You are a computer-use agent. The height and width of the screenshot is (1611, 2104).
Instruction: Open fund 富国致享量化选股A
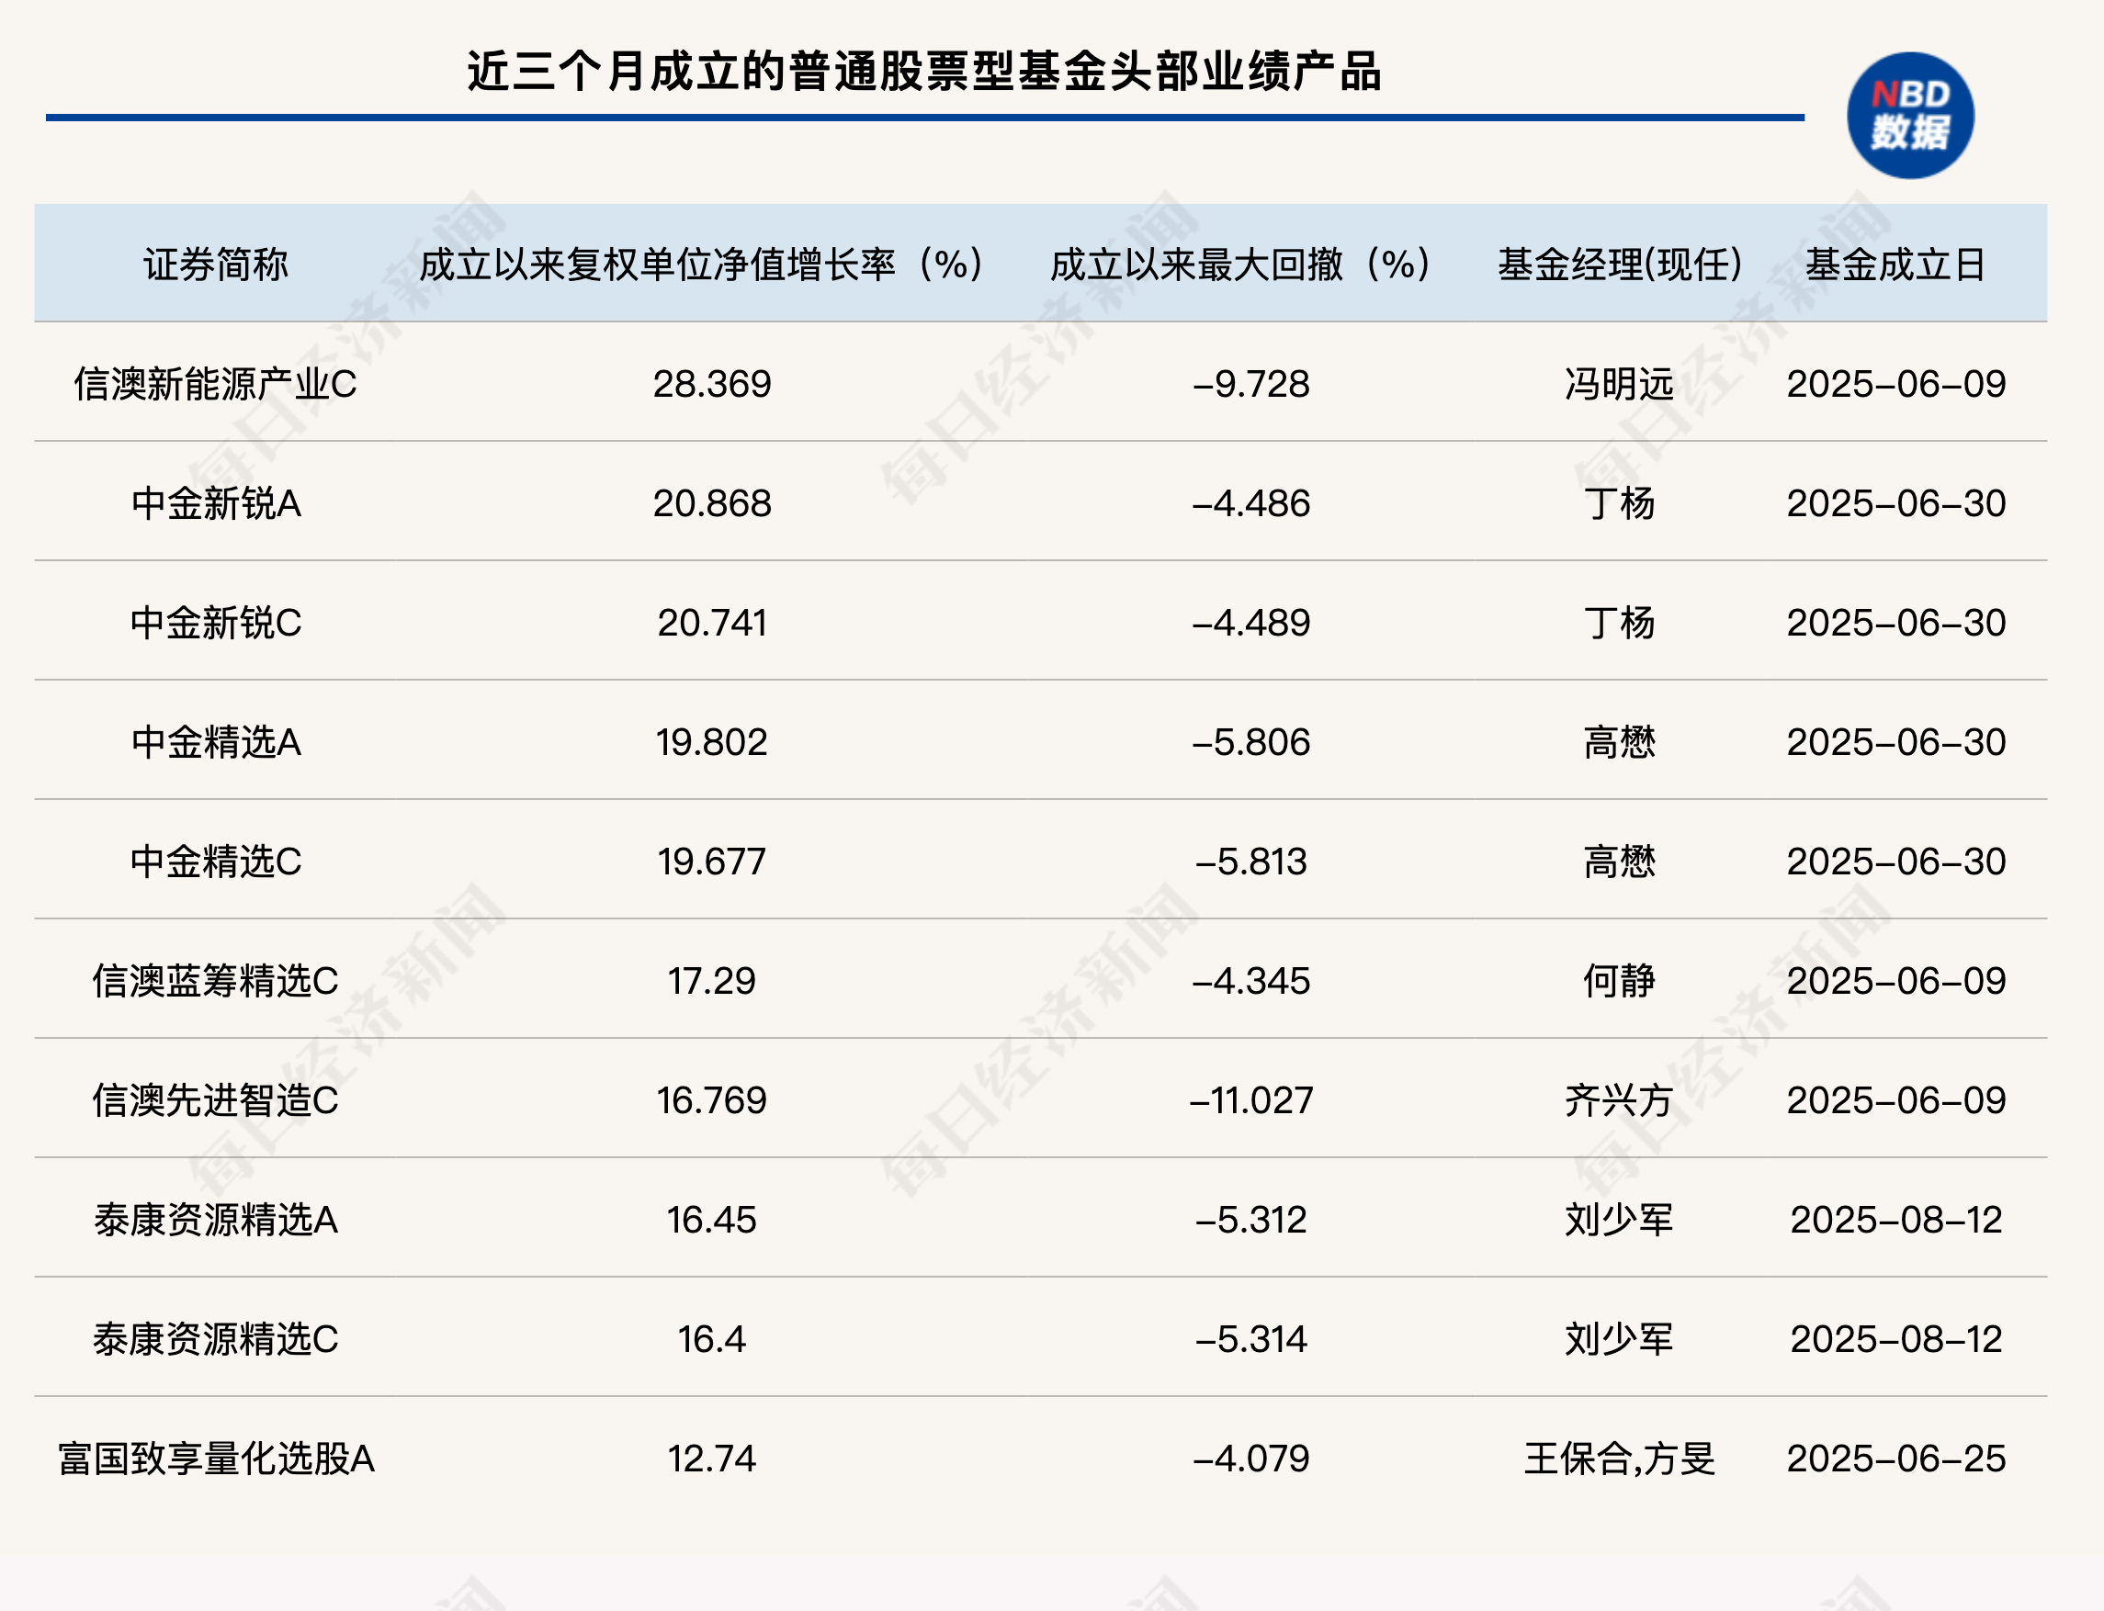[x=216, y=1459]
